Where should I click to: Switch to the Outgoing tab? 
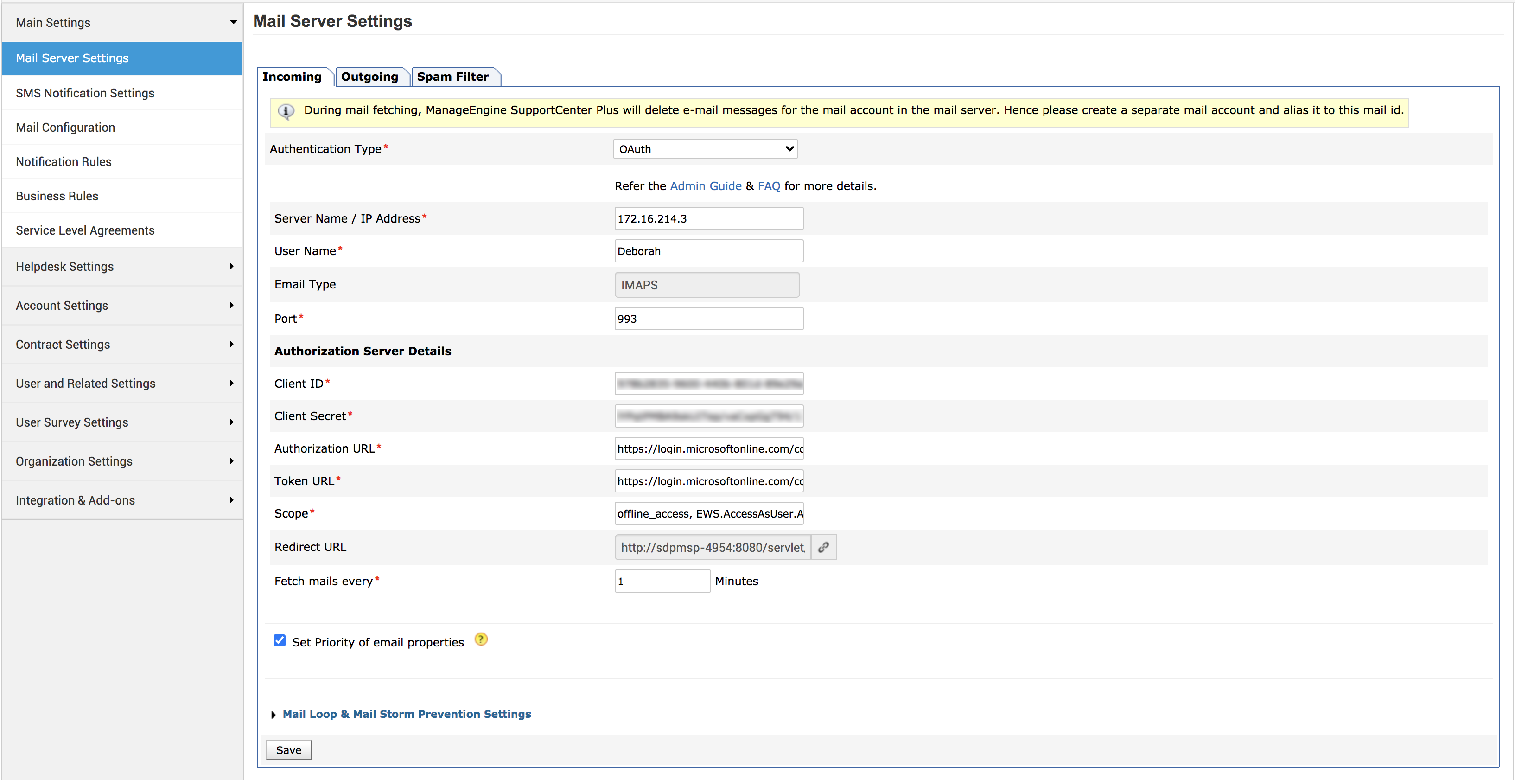tap(369, 77)
